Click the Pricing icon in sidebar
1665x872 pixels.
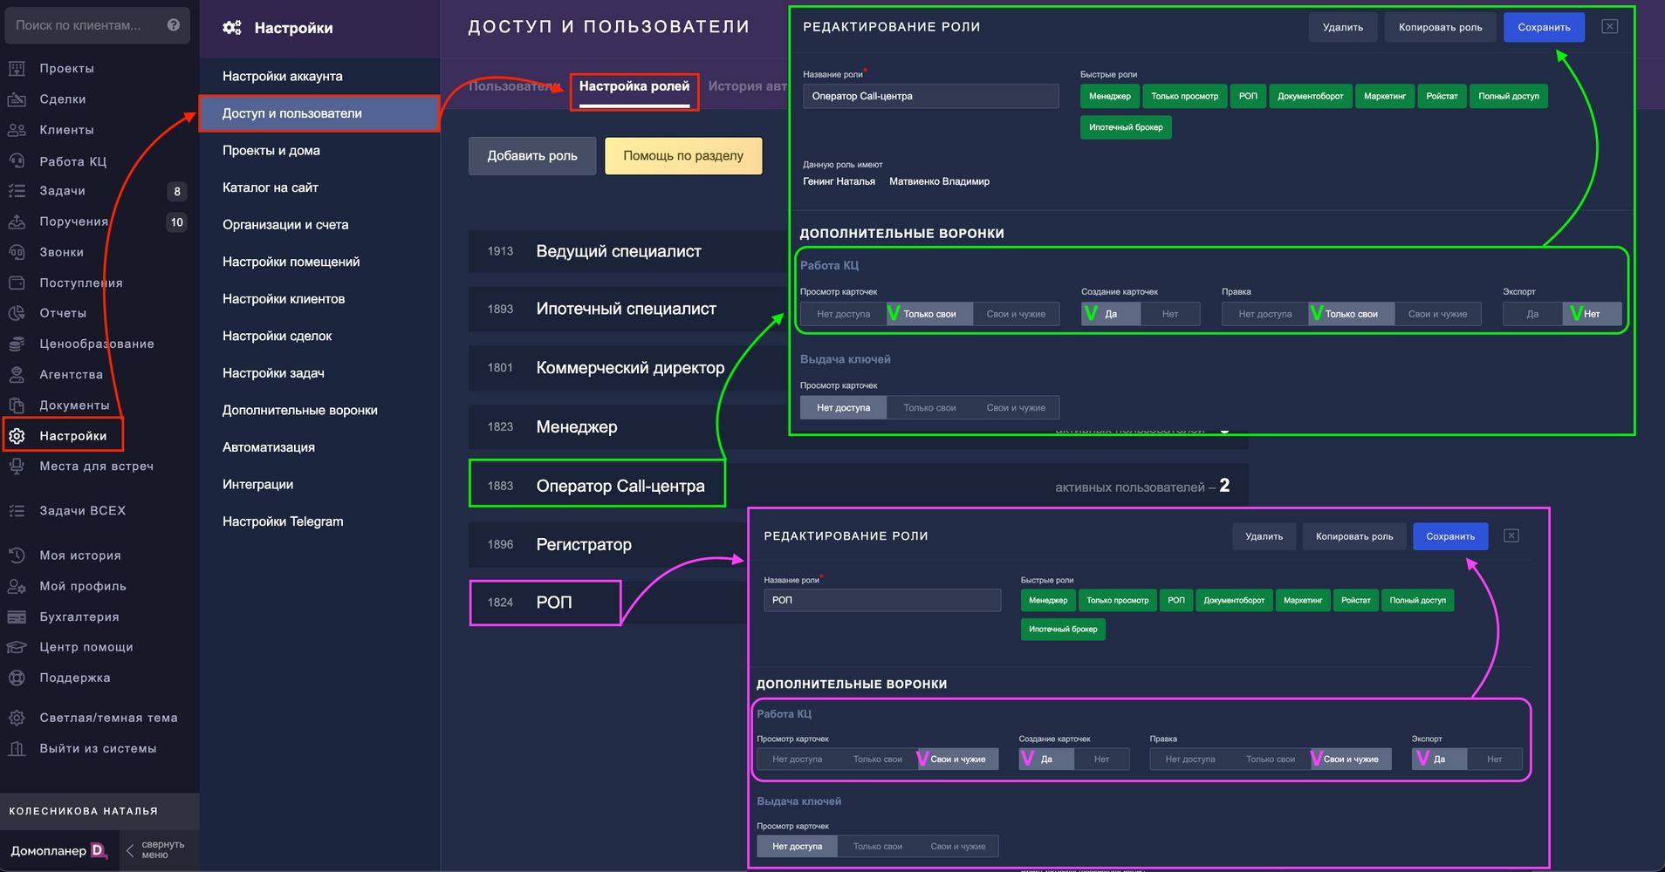[x=17, y=344]
